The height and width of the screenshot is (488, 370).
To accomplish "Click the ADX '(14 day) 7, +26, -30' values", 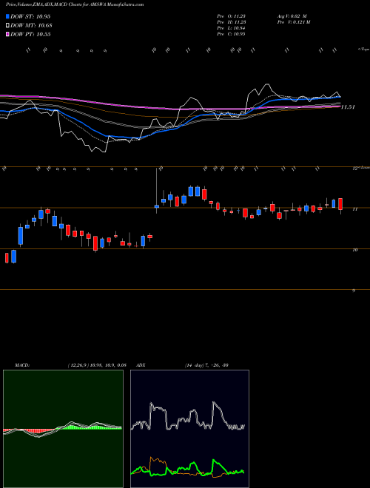I will click(x=206, y=365).
